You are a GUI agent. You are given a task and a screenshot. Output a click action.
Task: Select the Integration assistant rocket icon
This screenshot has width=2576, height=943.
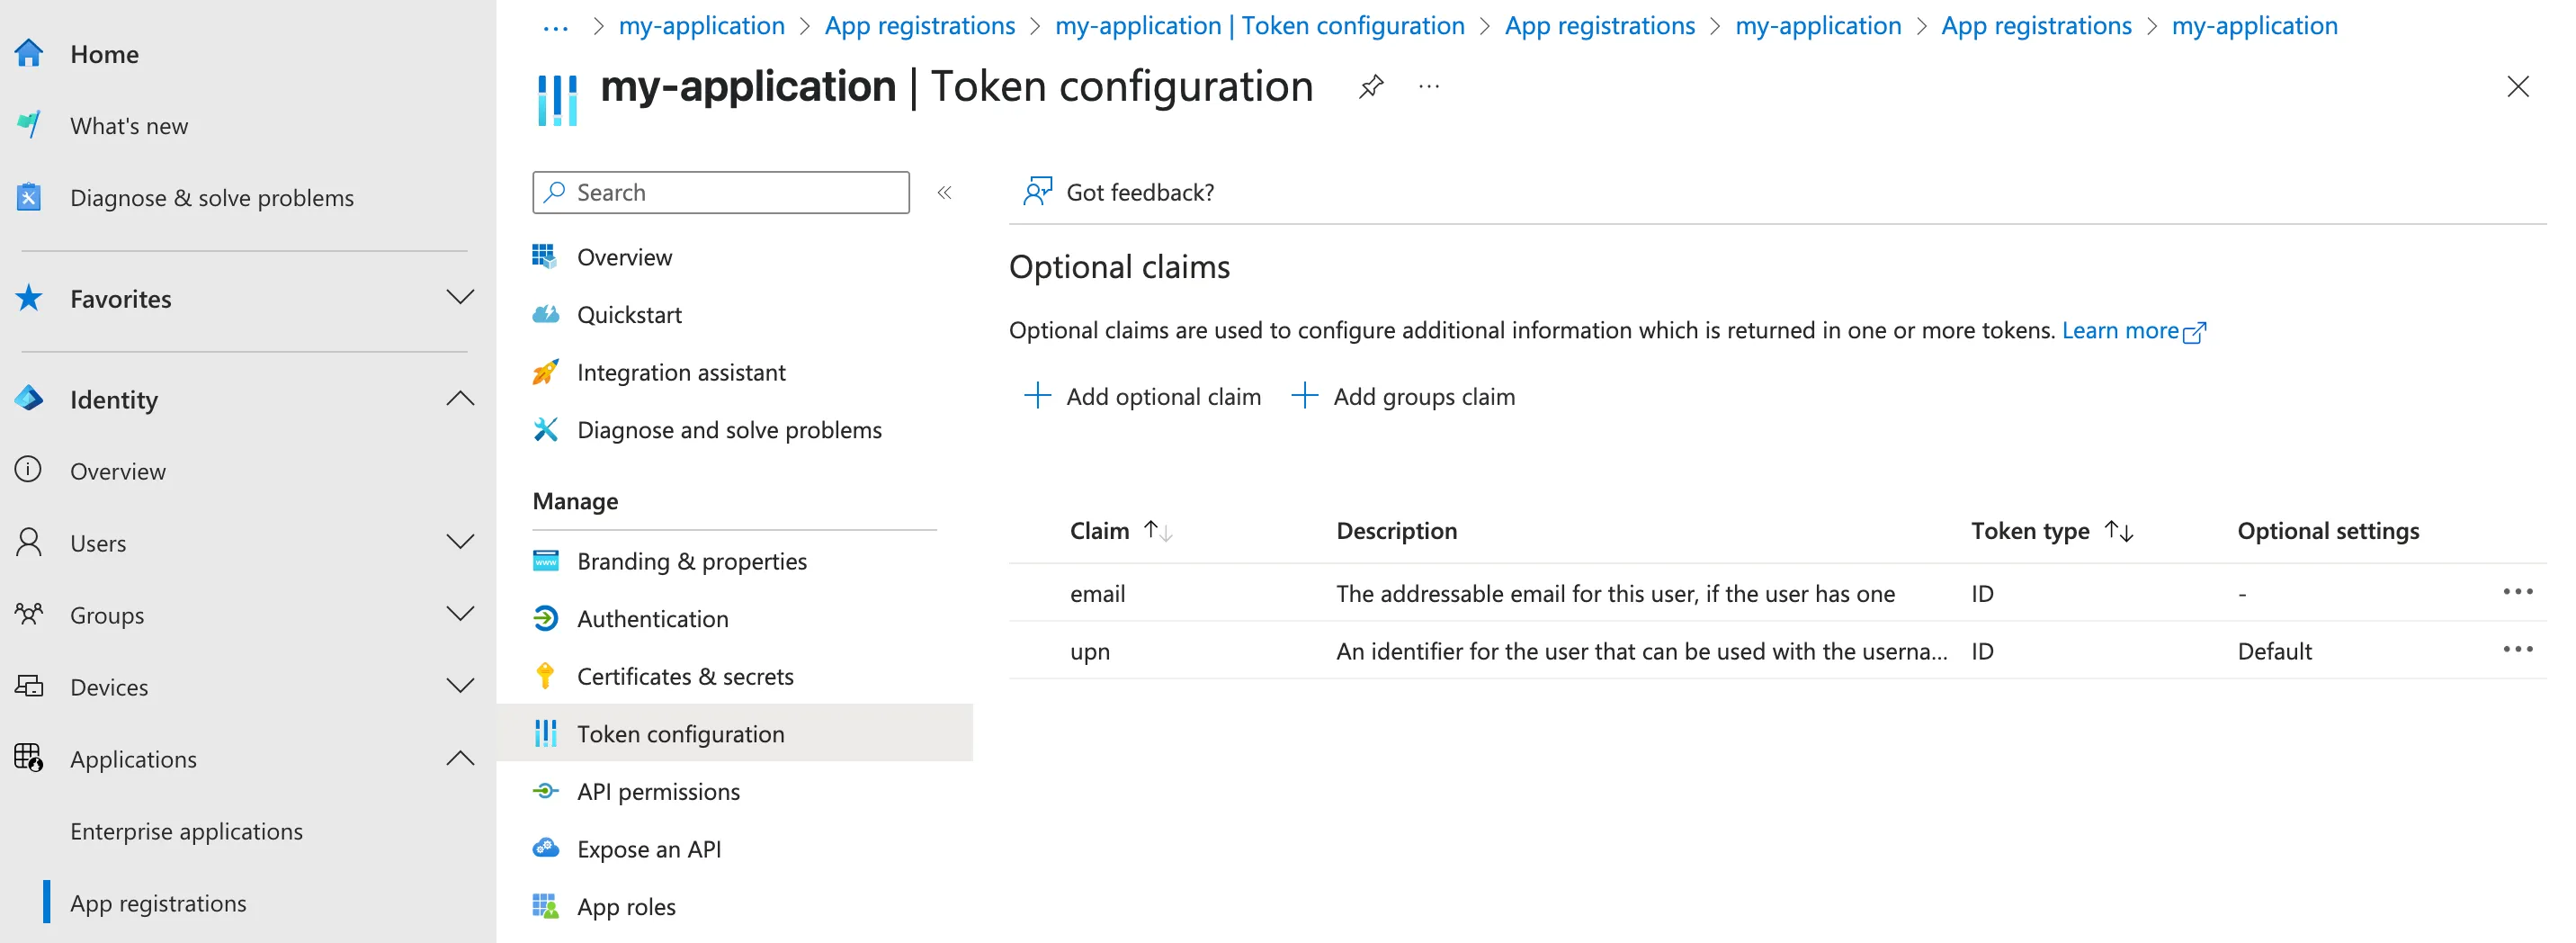coord(546,371)
